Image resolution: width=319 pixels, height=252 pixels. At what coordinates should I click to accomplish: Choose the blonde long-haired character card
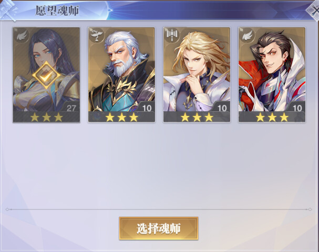pyautogui.click(x=197, y=75)
